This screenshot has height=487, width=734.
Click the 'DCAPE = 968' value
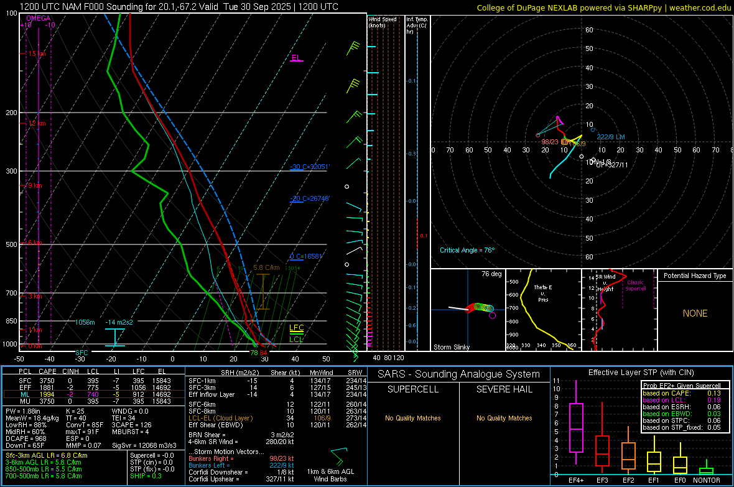point(26,438)
